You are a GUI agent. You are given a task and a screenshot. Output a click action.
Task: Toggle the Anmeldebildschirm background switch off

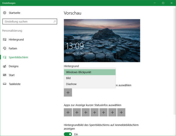pos(68,134)
